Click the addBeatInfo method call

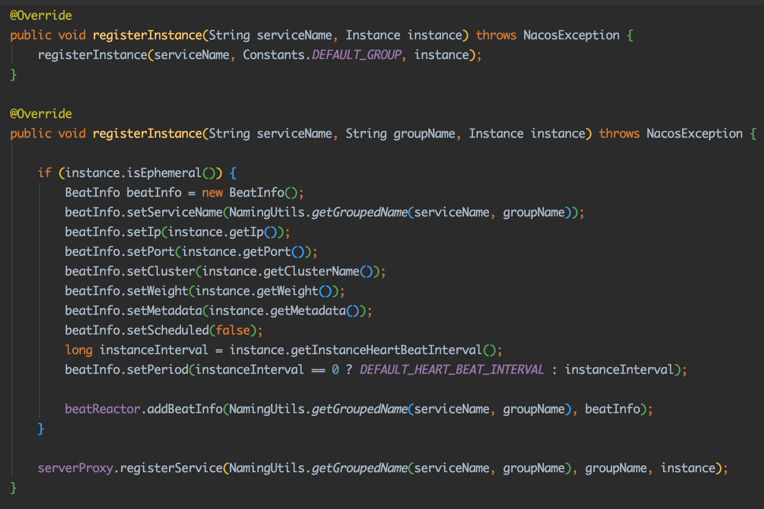185,409
